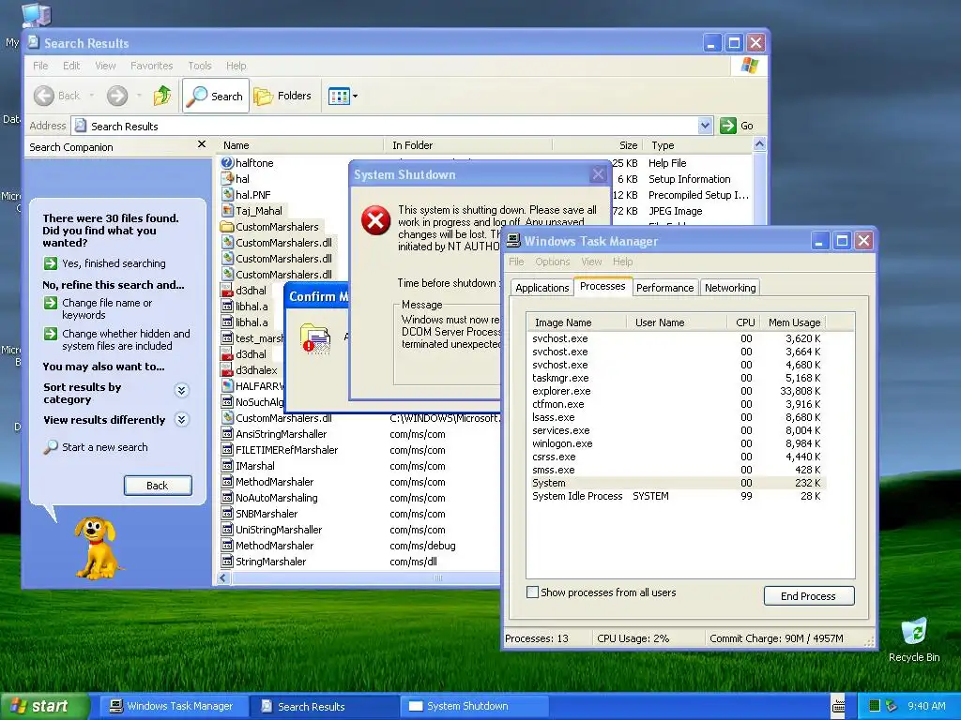Sort results by Name column header

click(x=300, y=145)
